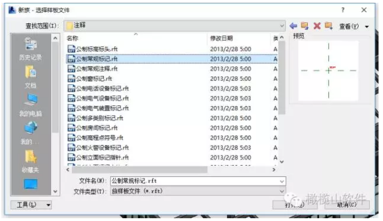Open the 历史记录 history shortcut
Image resolution: width=383 pixels, height=221 pixels.
pyautogui.click(x=31, y=49)
